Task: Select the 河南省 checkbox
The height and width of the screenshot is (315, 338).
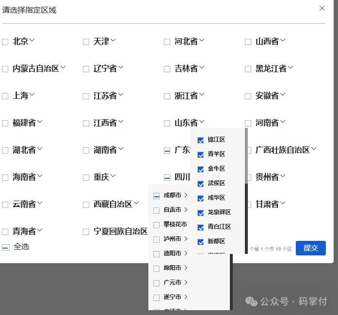Action: 248,123
